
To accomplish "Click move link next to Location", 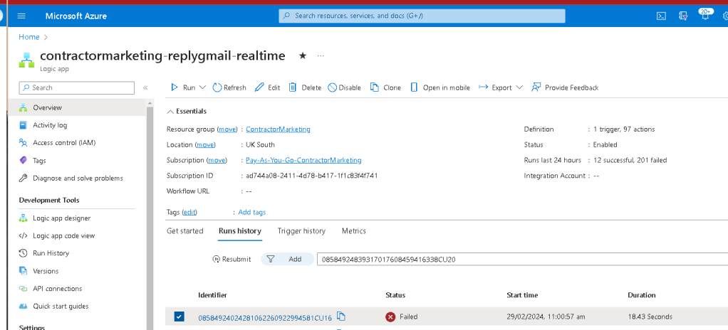I will (x=205, y=144).
